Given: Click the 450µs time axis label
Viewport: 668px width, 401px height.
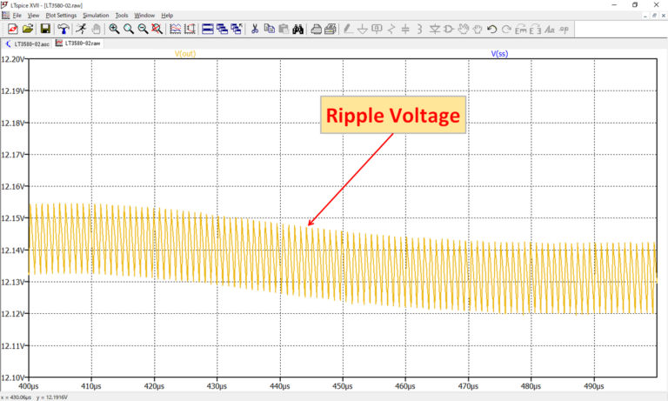Looking at the screenshot, I should point(342,385).
